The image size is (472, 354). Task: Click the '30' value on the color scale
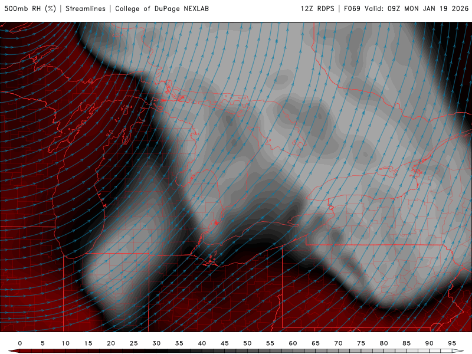tap(156, 343)
